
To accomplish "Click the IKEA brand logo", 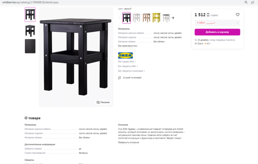I will click(x=126, y=55).
